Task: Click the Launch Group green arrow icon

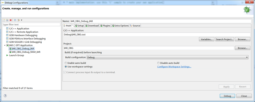Action: click(7, 55)
